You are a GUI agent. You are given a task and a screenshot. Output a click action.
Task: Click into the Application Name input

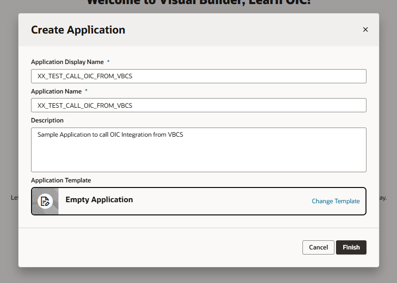pos(198,105)
